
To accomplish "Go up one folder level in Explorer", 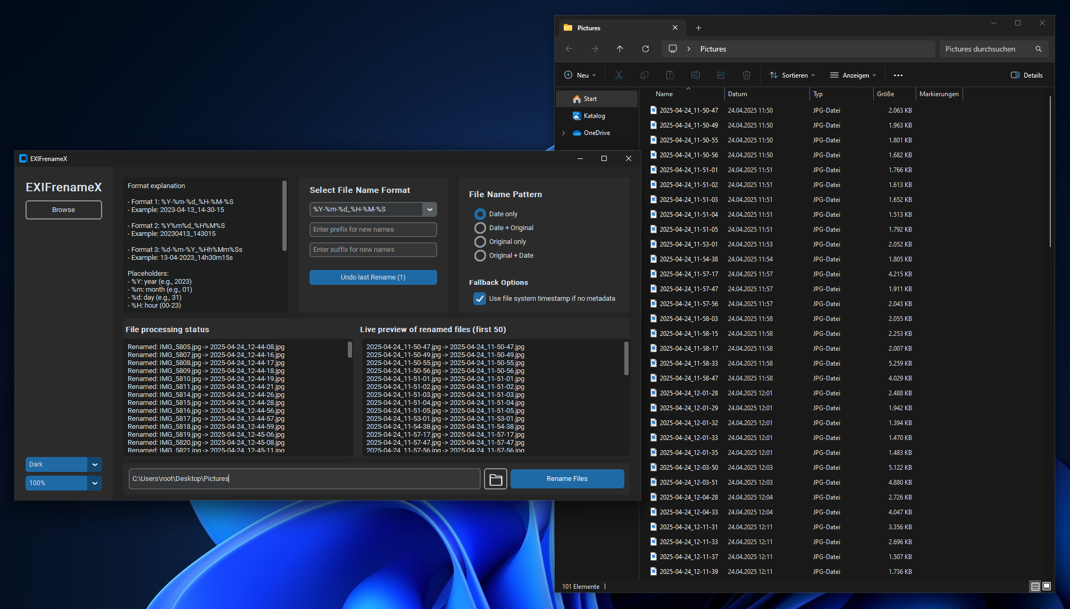I will click(x=620, y=49).
